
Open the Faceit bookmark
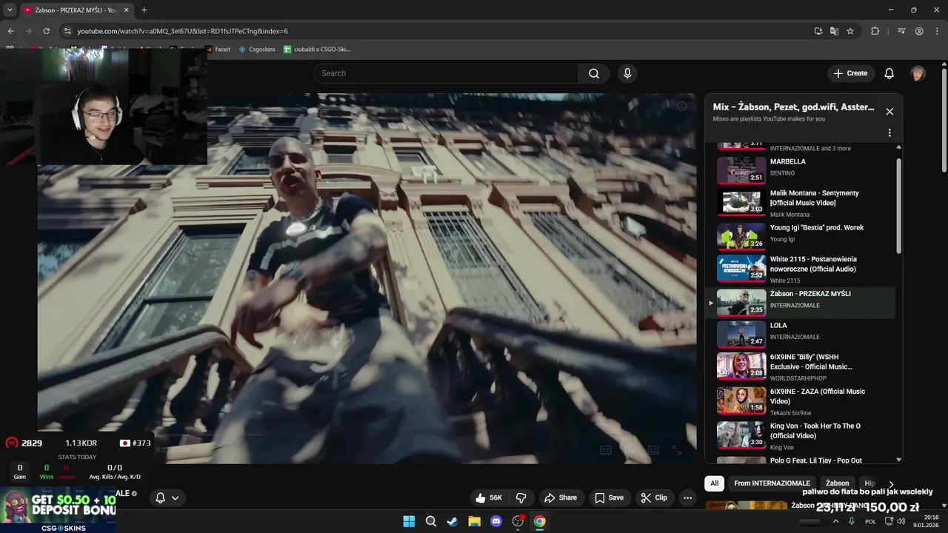[218, 50]
